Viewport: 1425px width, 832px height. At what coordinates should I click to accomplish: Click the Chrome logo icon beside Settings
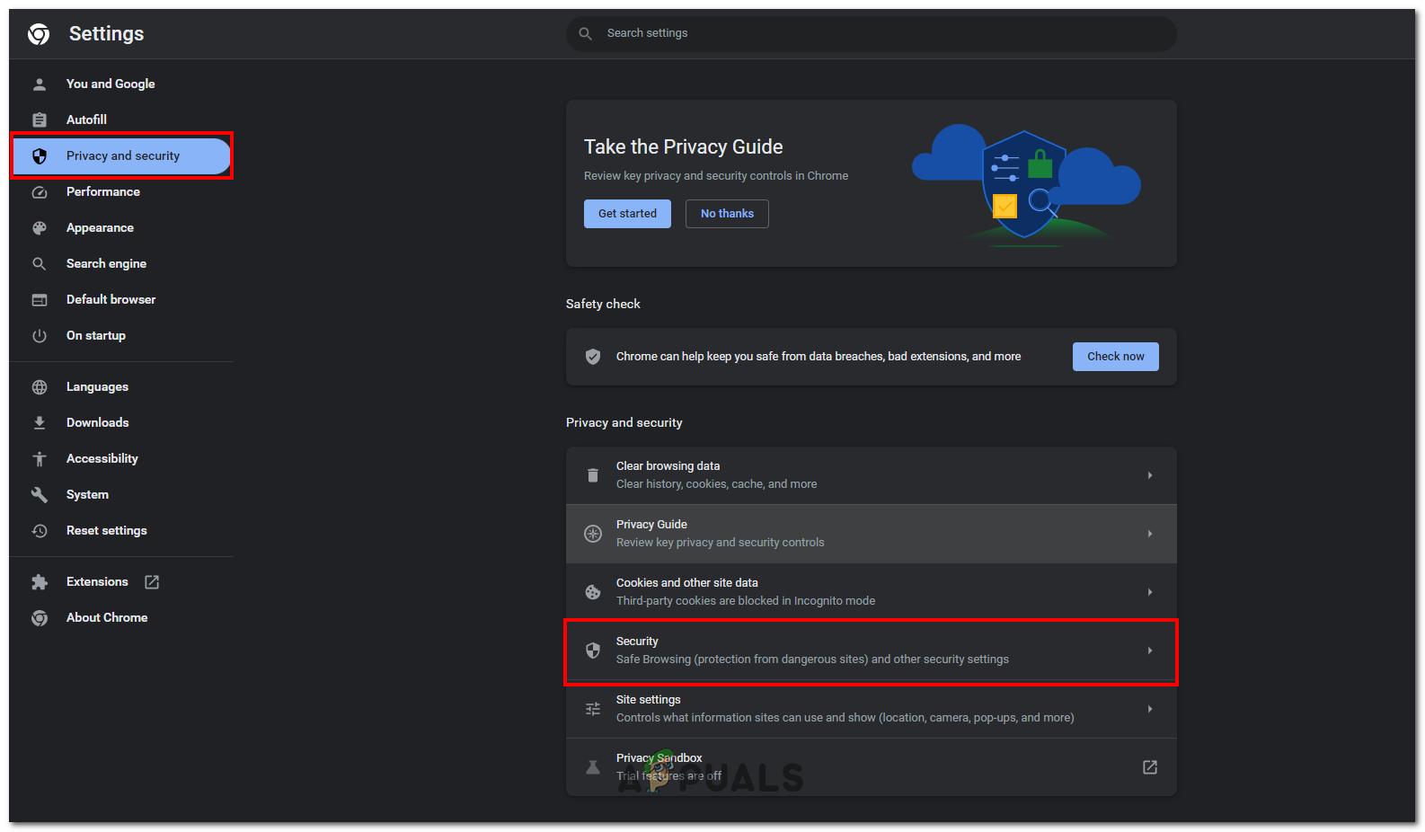pos(39,34)
